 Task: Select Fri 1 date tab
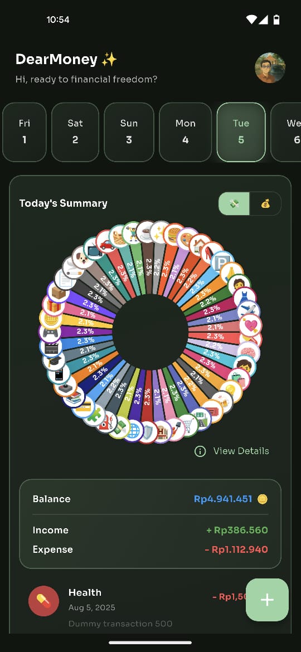click(24, 132)
